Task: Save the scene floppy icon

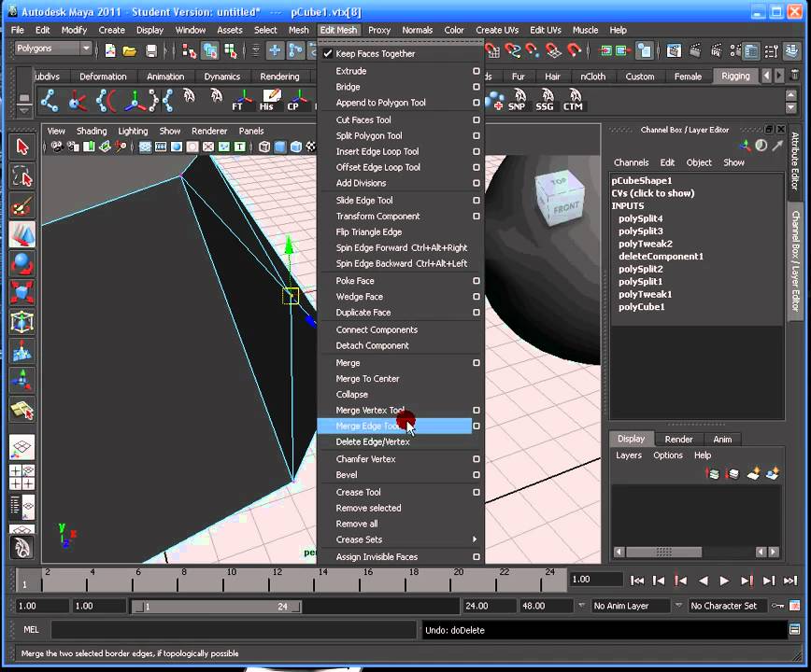Action: pyautogui.click(x=150, y=50)
